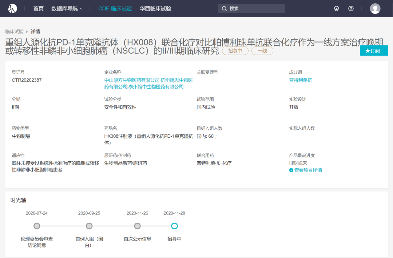Click the arrow icon beside 查看项目详情
This screenshot has width=393, height=258.
[291, 170]
